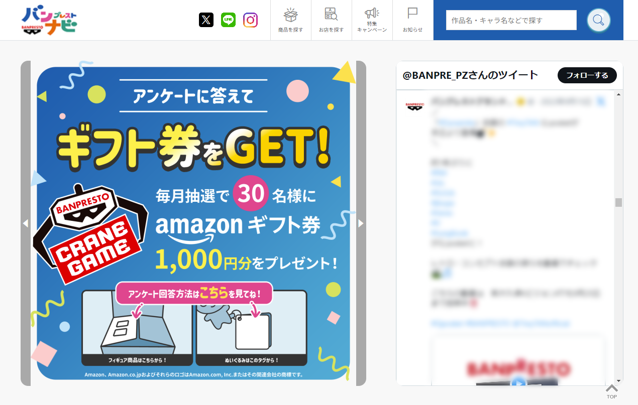Play the video in the tweet
Viewport: 638px width, 405px height.
pyautogui.click(x=519, y=382)
